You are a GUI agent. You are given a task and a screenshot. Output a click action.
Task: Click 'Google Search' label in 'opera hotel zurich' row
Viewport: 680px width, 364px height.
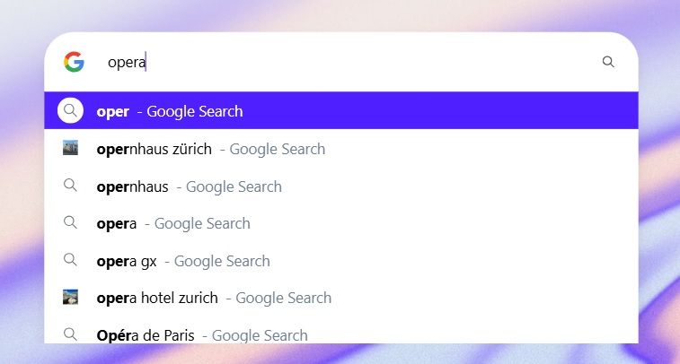click(284, 299)
